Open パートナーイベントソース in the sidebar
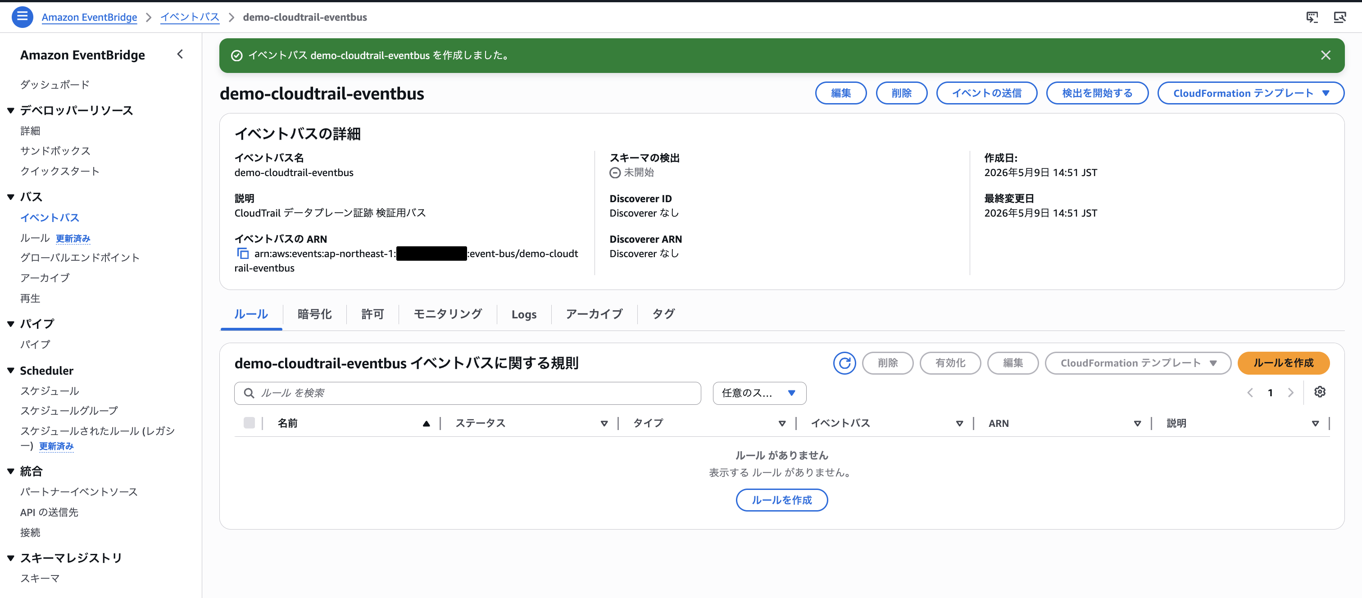 (79, 492)
